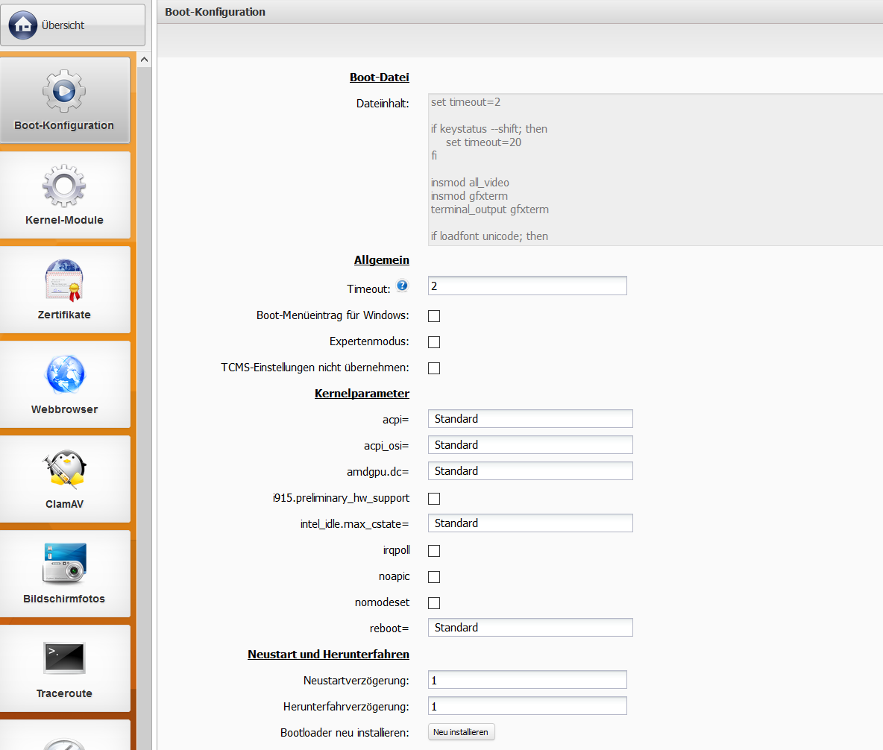Viewport: 883px width, 750px height.
Task: Toggle the Expertenmodus checkbox
Action: pos(434,341)
